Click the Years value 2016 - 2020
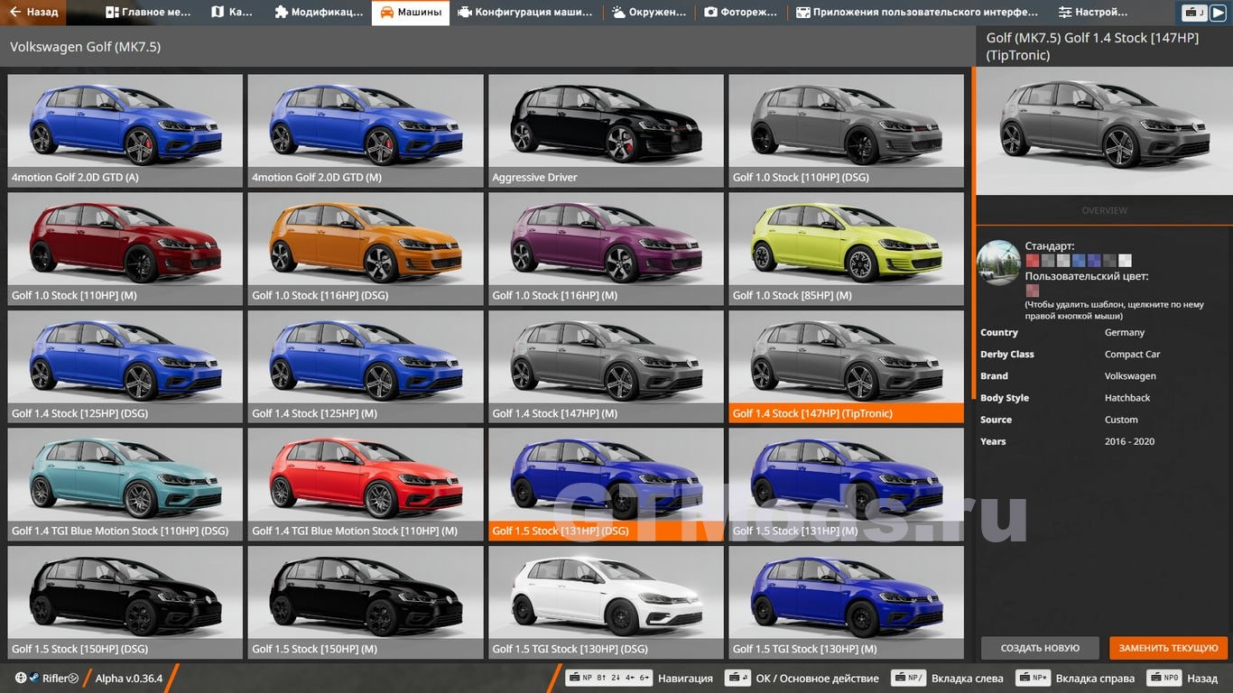The height and width of the screenshot is (693, 1233). point(1129,441)
